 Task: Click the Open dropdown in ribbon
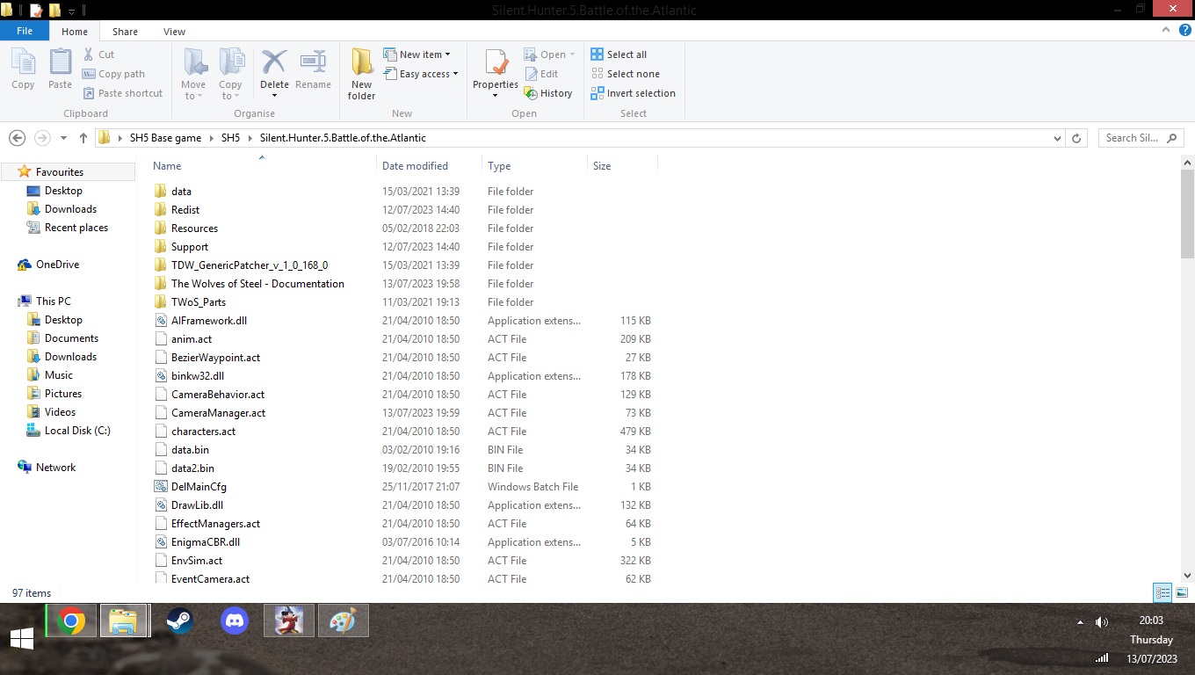point(549,54)
